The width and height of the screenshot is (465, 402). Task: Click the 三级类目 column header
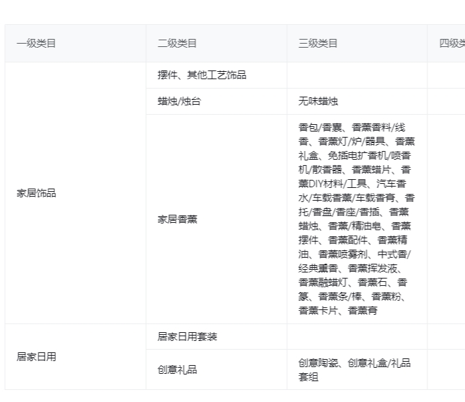(318, 44)
